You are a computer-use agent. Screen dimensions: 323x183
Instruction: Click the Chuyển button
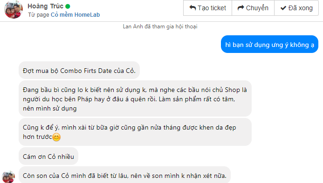[253, 8]
